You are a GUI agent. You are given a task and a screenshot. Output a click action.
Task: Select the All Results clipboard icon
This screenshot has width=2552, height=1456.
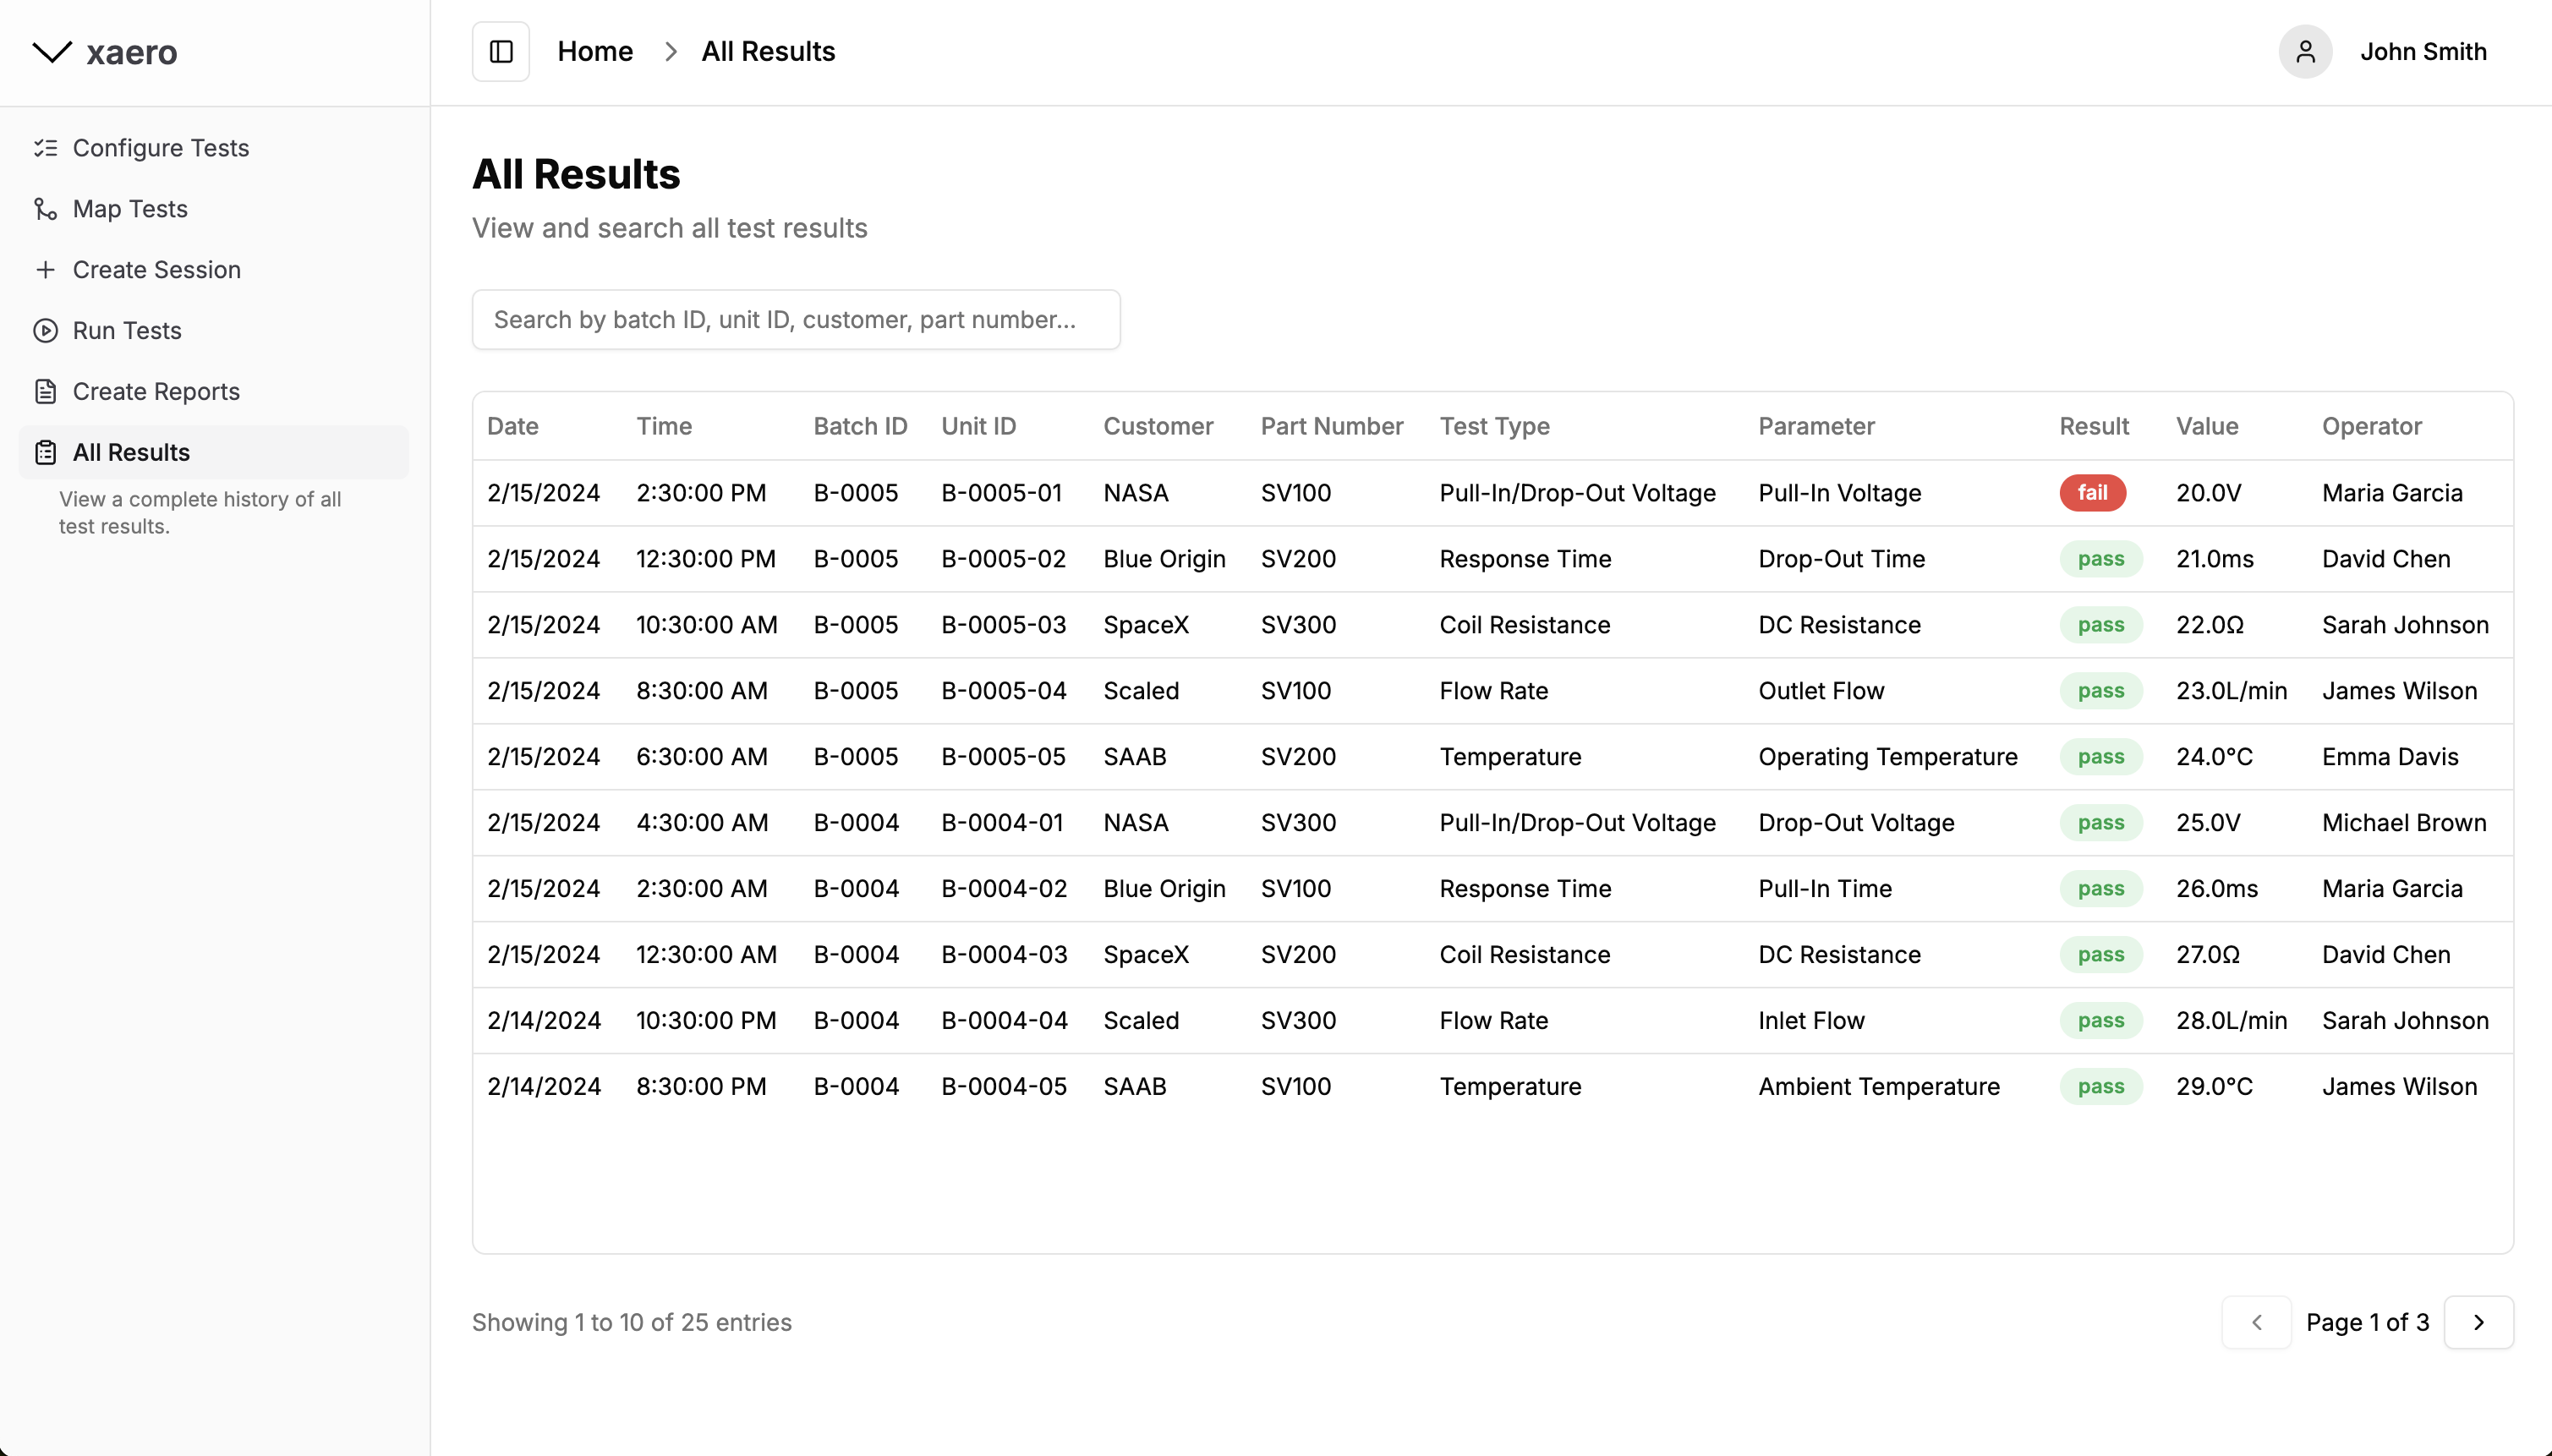pos(46,451)
